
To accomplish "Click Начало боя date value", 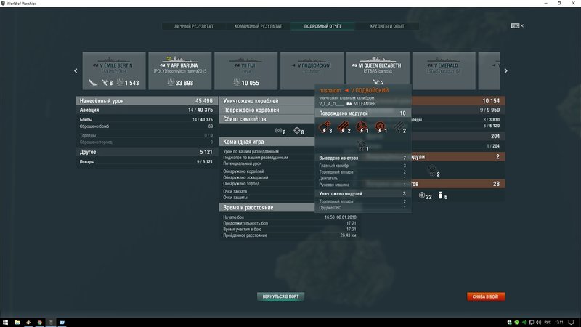I will pos(341,217).
